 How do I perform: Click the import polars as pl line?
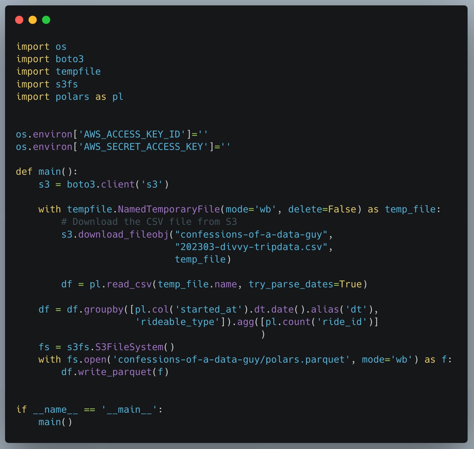69,96
